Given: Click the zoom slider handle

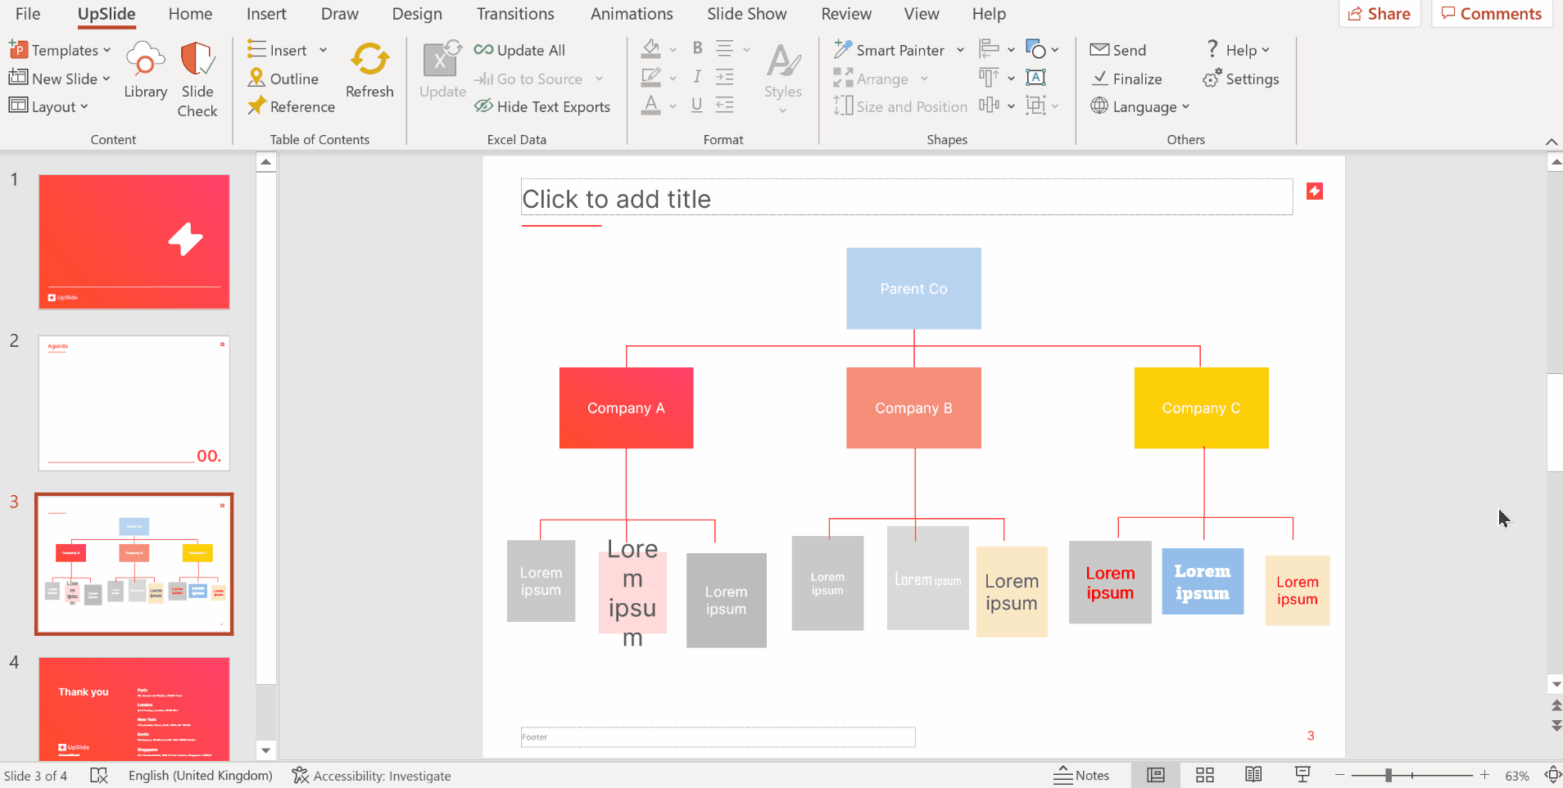Looking at the screenshot, I should click(1389, 775).
